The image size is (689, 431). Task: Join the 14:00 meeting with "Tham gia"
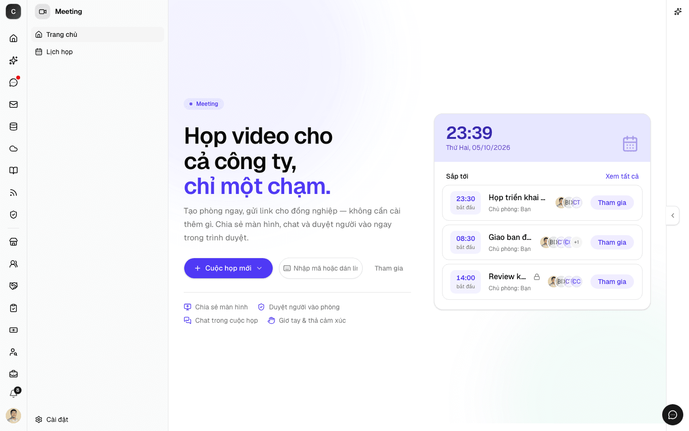(x=612, y=282)
